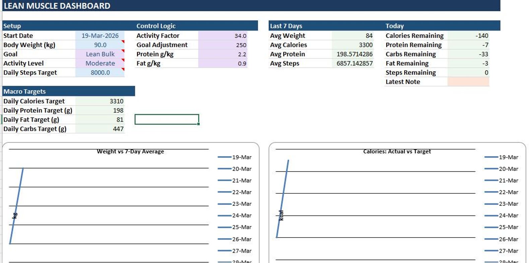
Task: Click the Fat g/kg value 0.9
Action: 223,63
